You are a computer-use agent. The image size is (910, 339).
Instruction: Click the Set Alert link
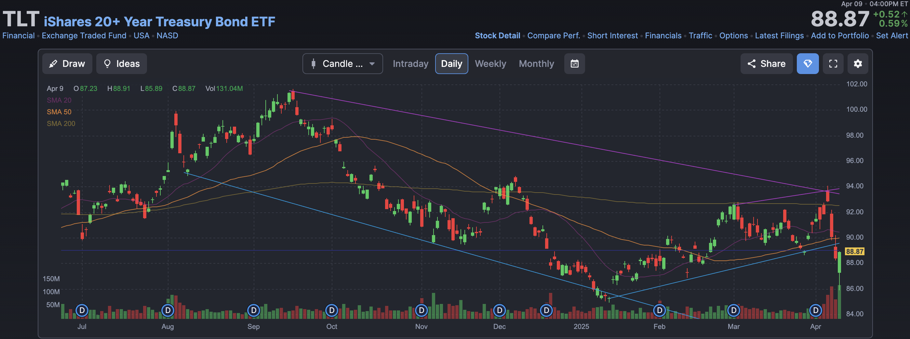[x=892, y=36]
